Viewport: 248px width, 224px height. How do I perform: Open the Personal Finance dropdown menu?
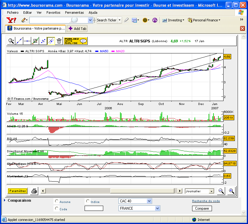pos(204,20)
